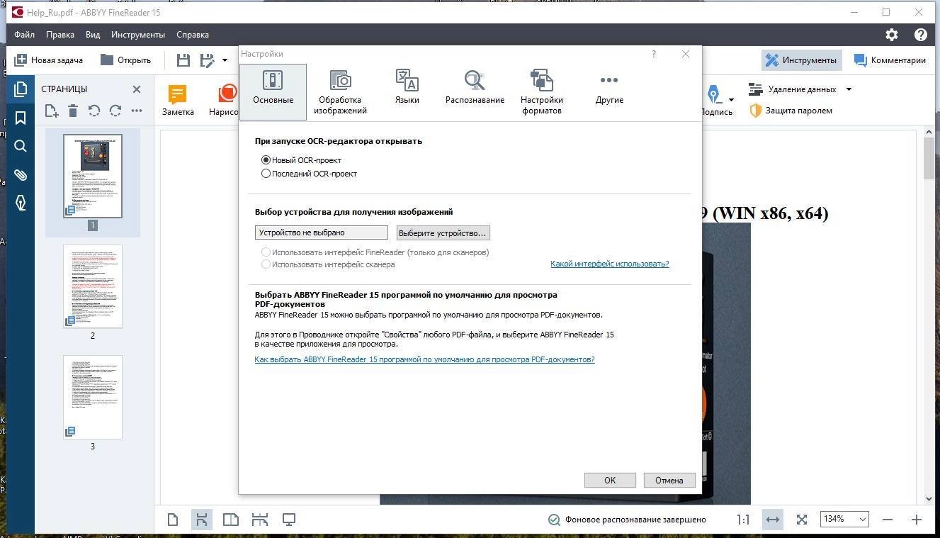Screen dimensions: 940x538
Task: Cancel the settings dialog with Отмена
Action: (x=669, y=480)
